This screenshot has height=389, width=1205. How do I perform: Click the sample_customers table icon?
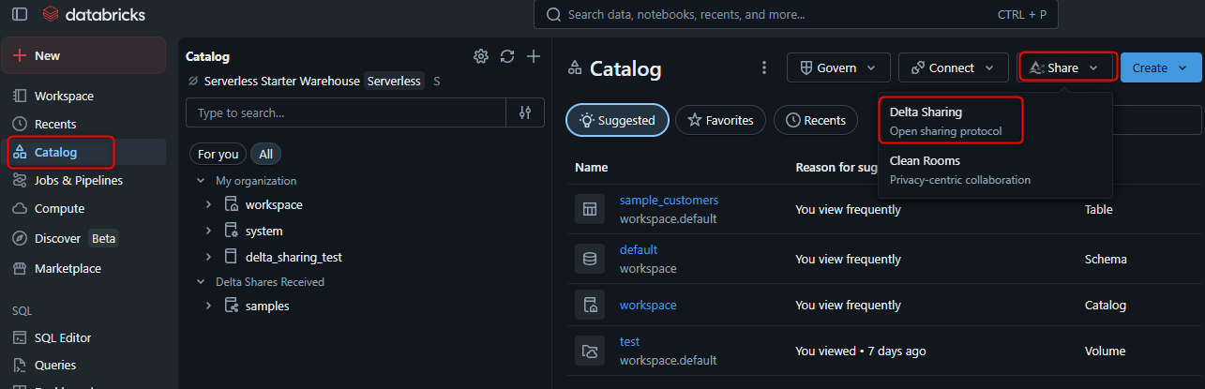590,209
